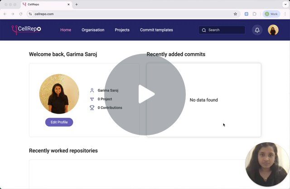The image size is (290, 189).
Task: Close the CellRepo browser tab
Action: coord(68,5)
